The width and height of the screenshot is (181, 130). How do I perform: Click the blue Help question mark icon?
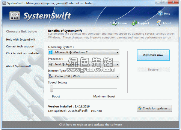[x=160, y=13]
